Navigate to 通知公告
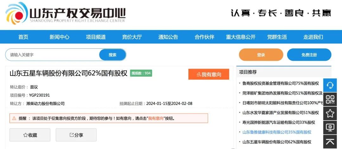Image resolution: width=342 pixels, height=149 pixels. 168,37
